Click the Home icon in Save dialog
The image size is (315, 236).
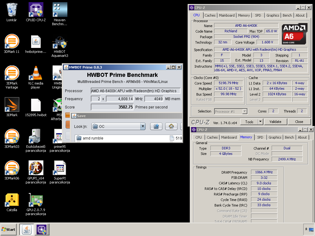[x=171, y=126]
